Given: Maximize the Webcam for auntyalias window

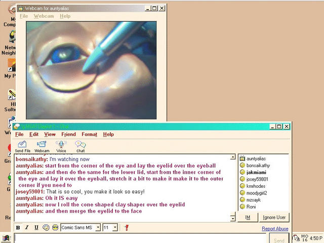Looking at the screenshot, I should pos(154,8).
